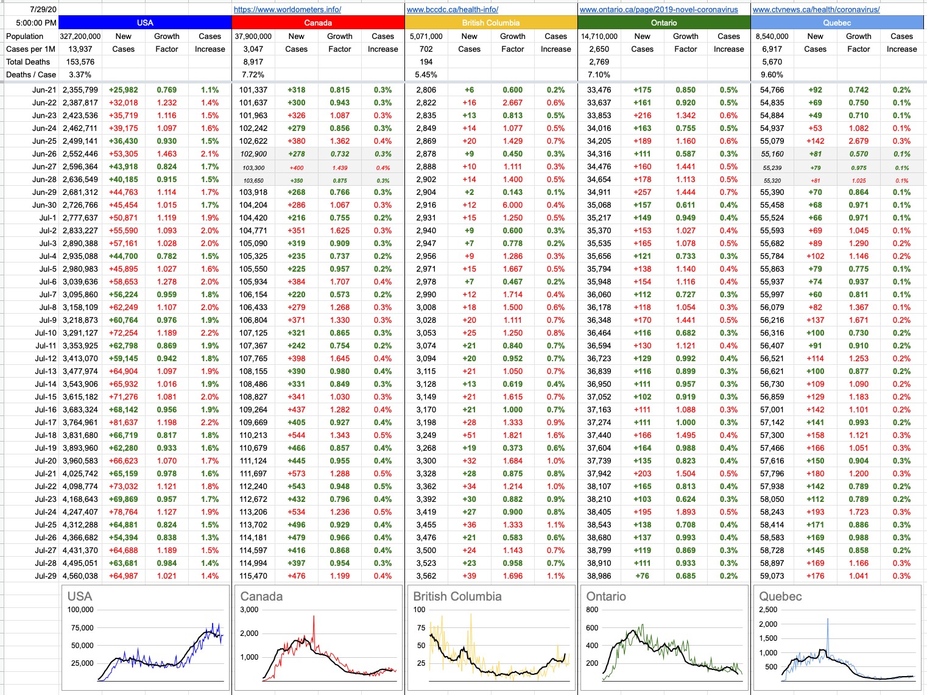
Task: Select the 5:00:00 PM time cell
Action: (32, 23)
